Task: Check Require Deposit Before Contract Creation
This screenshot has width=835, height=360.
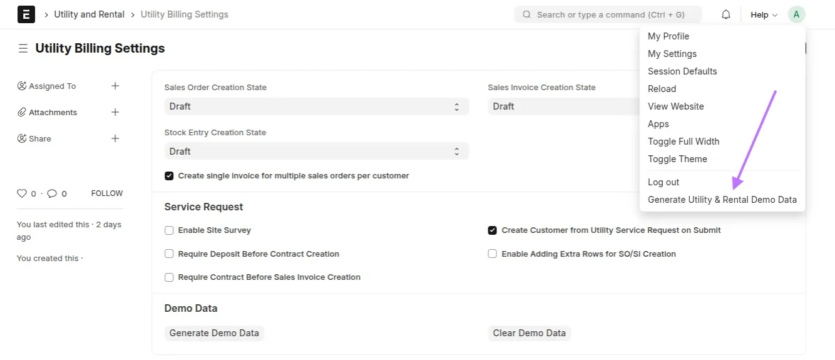Action: (169, 254)
